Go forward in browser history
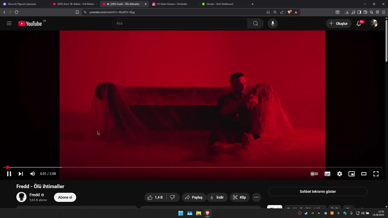This screenshot has width=388, height=218. 10,12
